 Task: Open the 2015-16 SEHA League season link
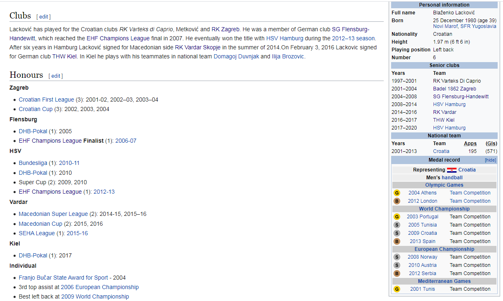pyautogui.click(x=77, y=233)
